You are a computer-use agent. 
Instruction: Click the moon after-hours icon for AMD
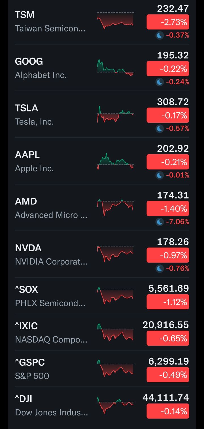coord(160,222)
